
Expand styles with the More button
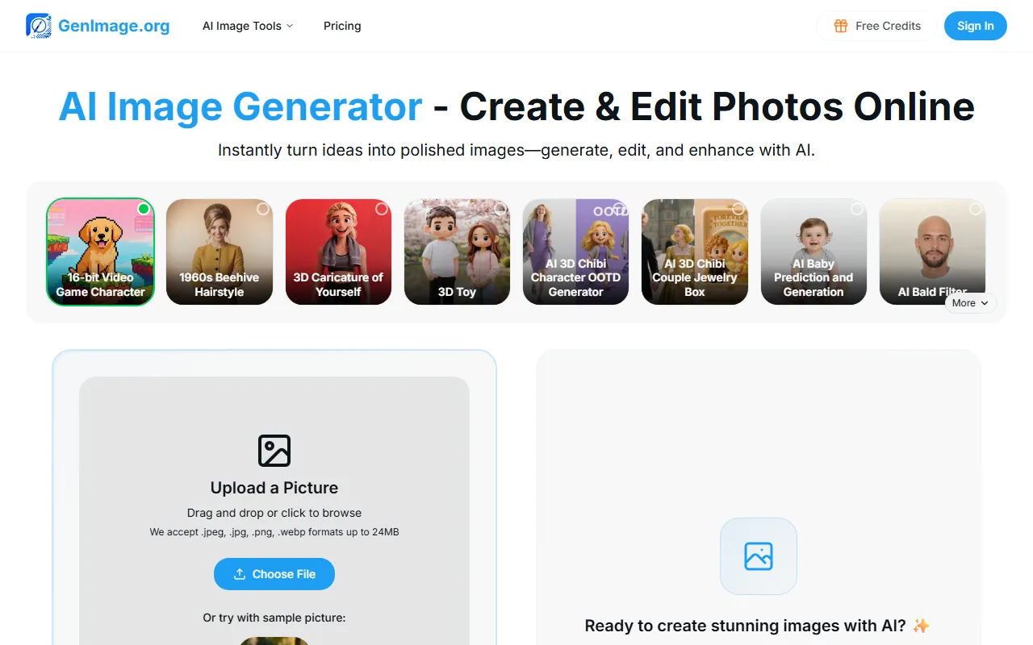[970, 303]
